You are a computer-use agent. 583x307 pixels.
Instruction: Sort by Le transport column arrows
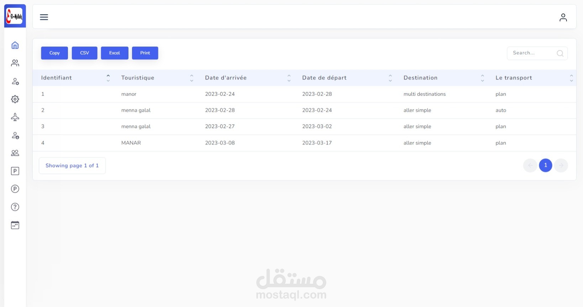(571, 78)
